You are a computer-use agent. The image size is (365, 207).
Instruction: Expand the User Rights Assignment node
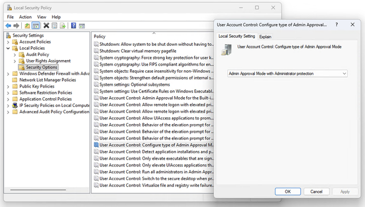click(15, 61)
